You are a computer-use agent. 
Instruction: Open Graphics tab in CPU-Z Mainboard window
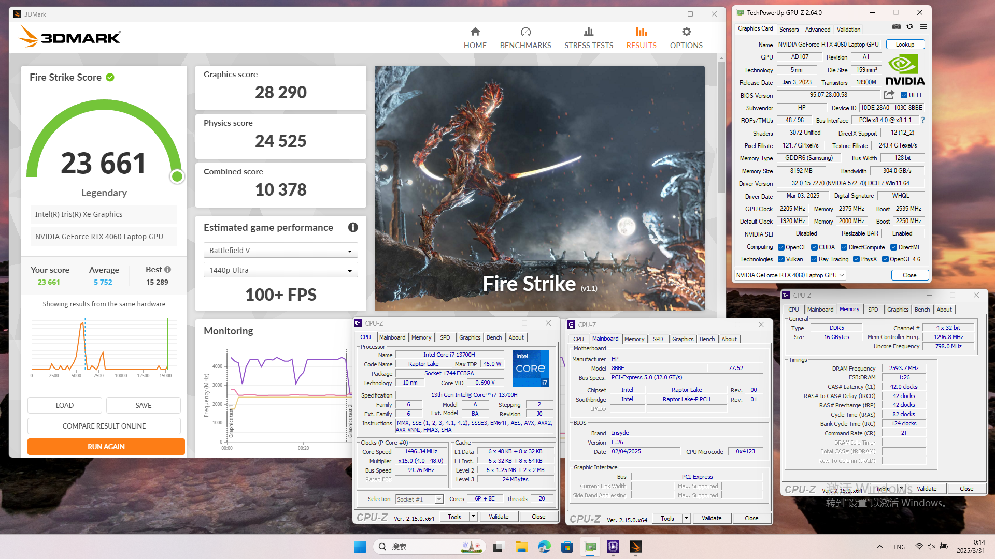683,339
